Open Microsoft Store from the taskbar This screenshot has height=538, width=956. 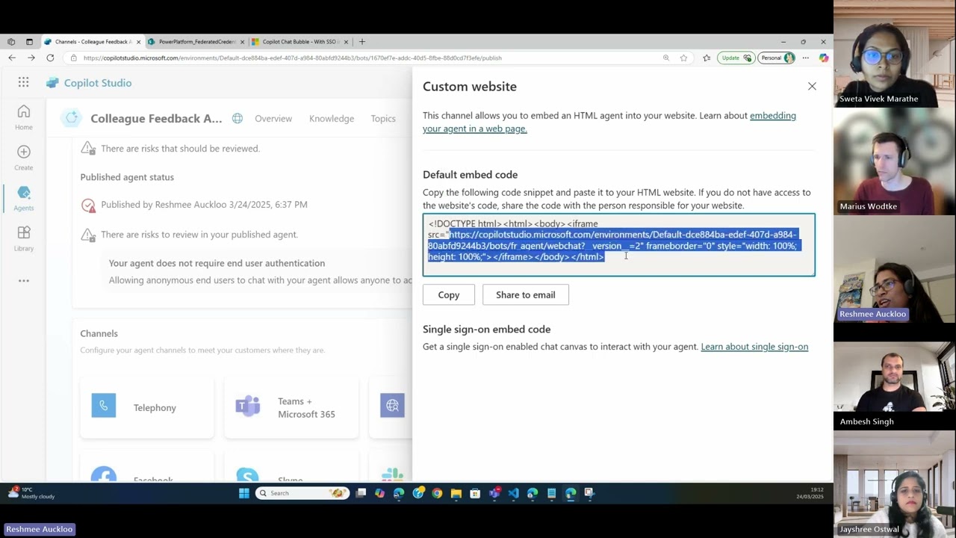[x=475, y=493]
